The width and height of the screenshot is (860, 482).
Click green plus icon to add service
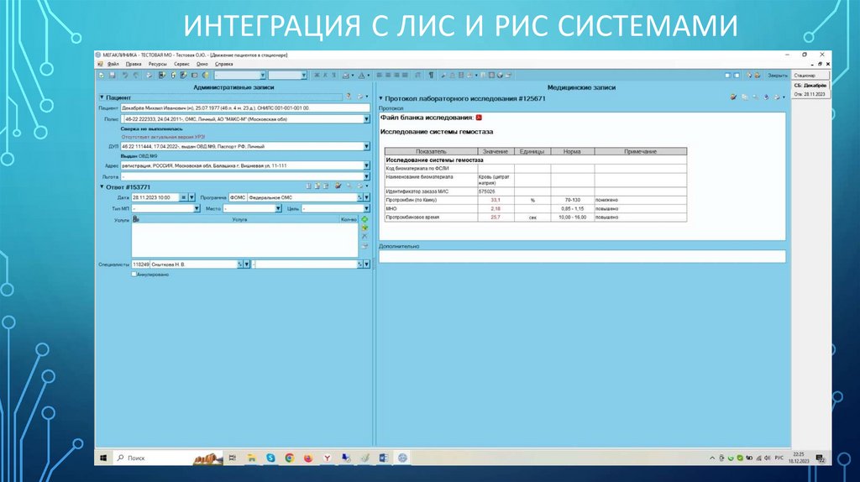[x=364, y=219]
